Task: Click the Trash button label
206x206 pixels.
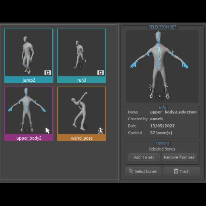Action: [184, 171]
